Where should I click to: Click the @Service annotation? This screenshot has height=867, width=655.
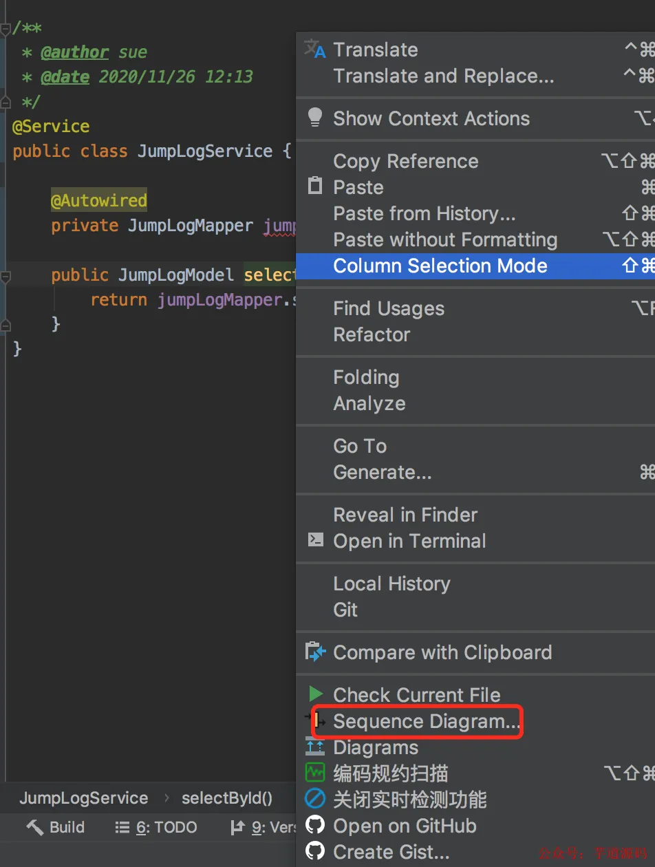pos(51,126)
